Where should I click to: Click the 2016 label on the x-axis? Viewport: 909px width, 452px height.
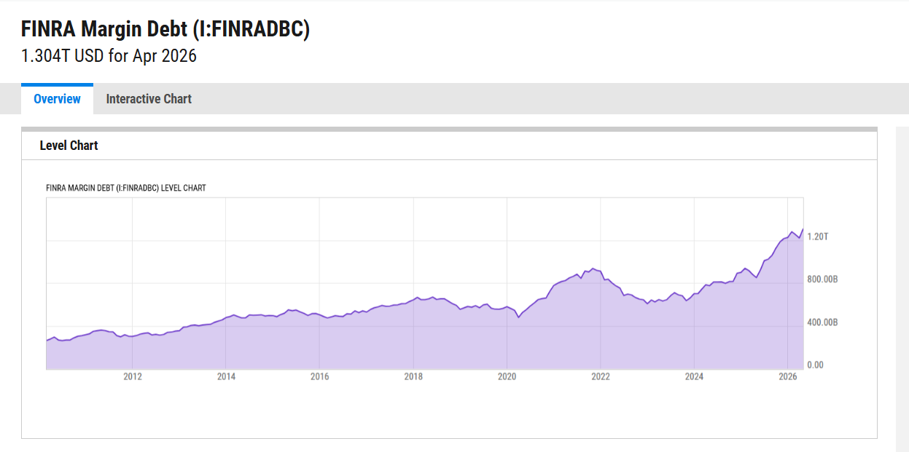click(319, 376)
